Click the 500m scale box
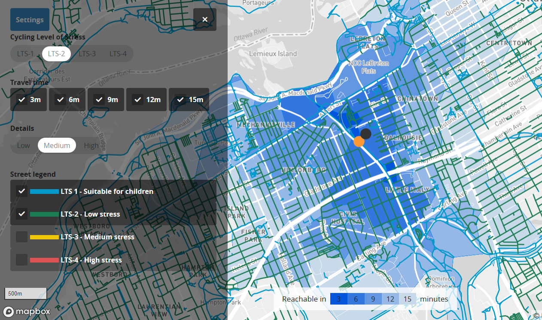The height and width of the screenshot is (320, 542). (25, 293)
